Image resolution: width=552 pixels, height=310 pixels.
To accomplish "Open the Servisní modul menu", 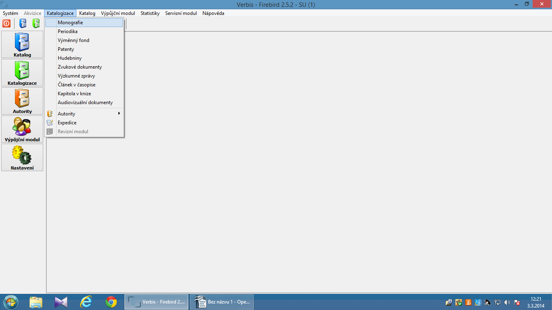I will [x=181, y=13].
